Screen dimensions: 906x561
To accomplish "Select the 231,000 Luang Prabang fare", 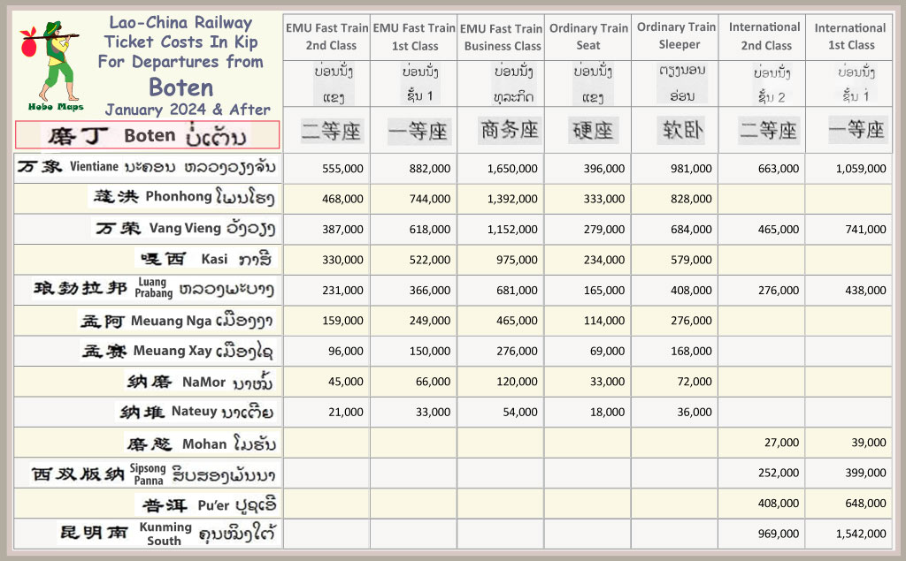I will [342, 290].
